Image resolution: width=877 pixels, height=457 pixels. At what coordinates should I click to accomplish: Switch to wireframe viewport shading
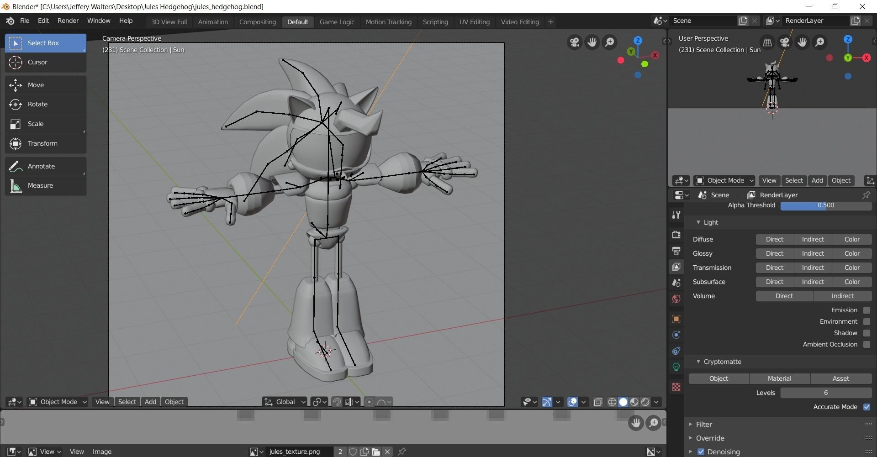[612, 402]
